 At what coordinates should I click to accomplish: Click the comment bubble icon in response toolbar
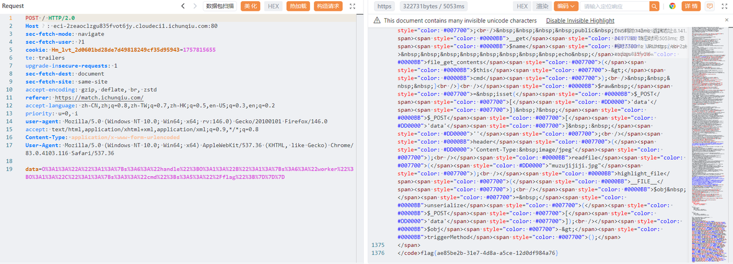coord(710,6)
